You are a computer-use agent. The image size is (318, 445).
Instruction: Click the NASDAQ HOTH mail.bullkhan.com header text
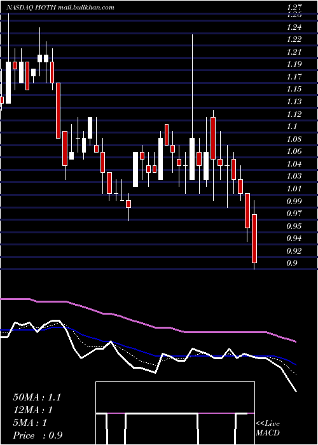pos(60,8)
